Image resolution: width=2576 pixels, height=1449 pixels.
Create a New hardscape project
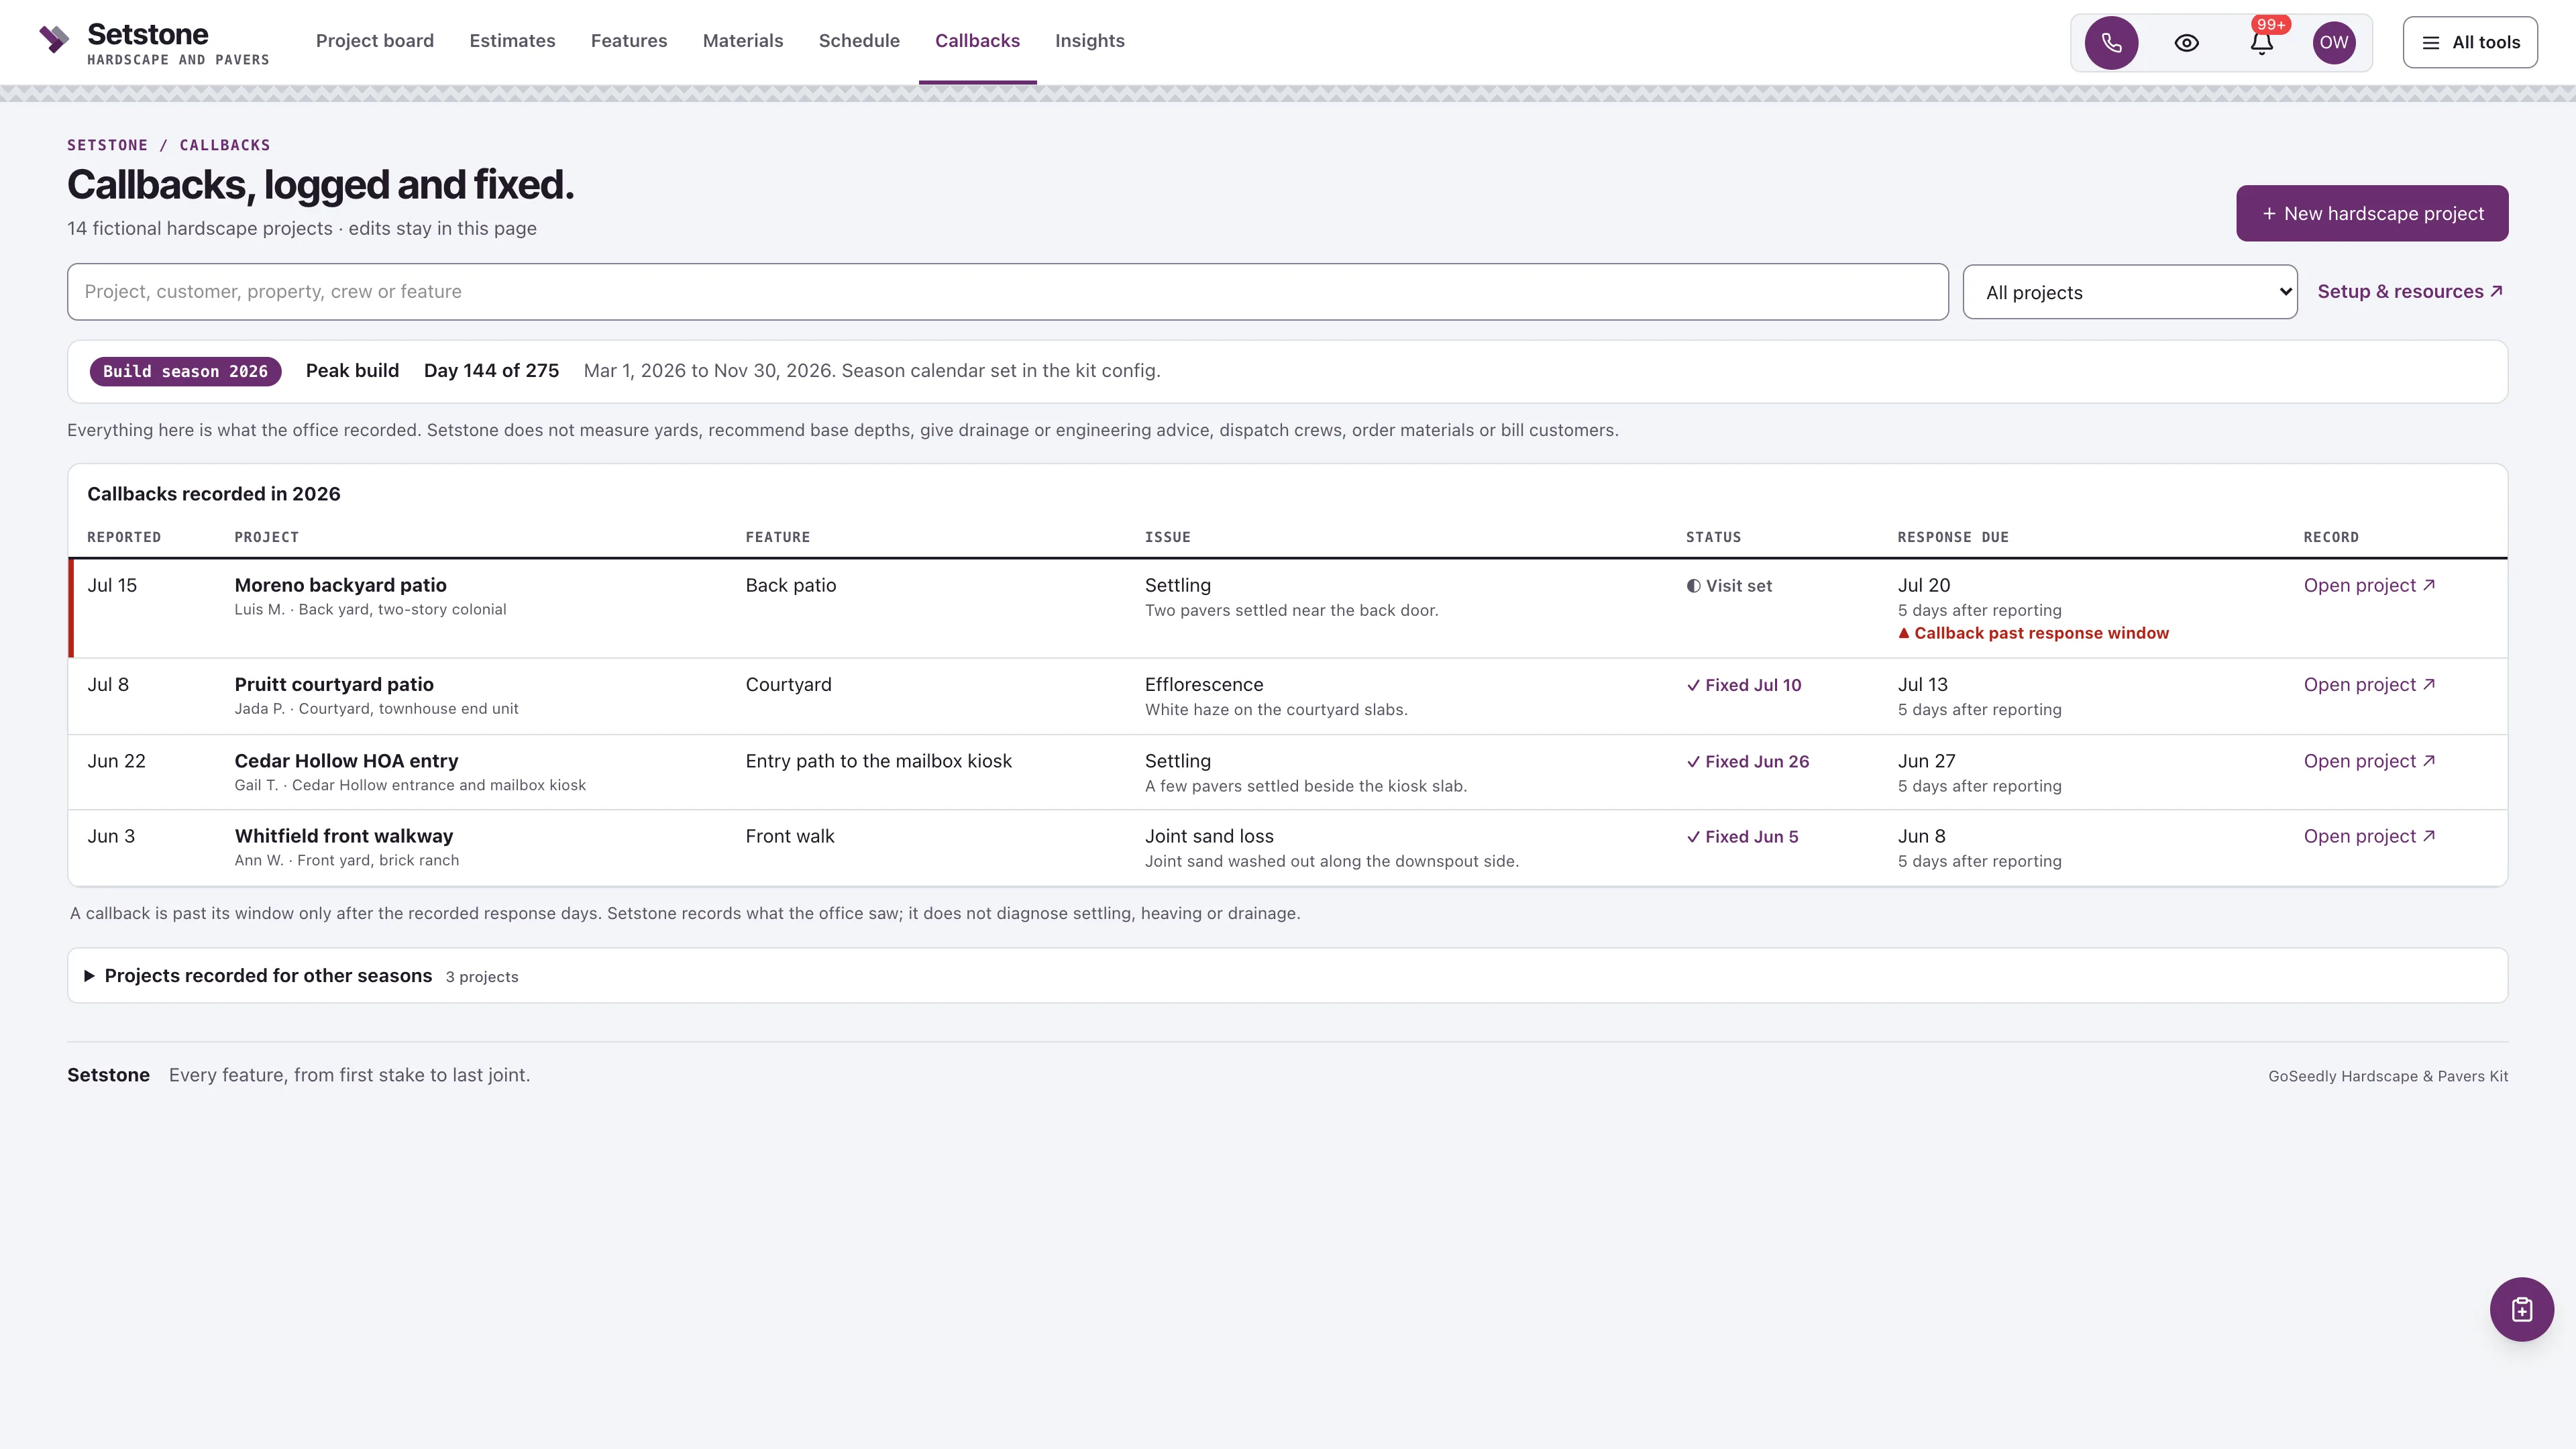(x=2372, y=213)
